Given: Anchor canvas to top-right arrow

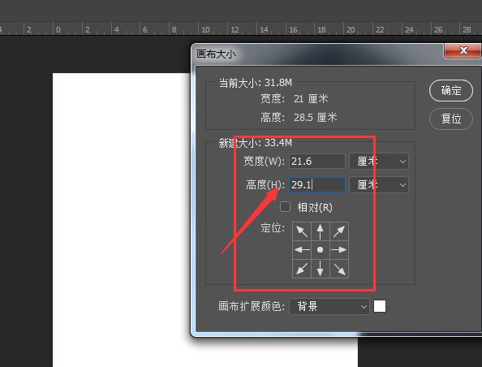Looking at the screenshot, I should (x=339, y=231).
